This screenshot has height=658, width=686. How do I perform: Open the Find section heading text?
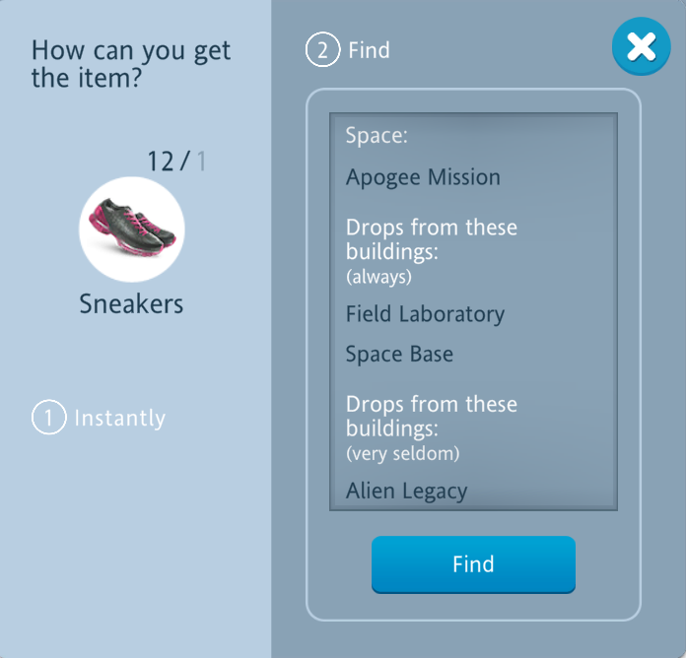tap(369, 50)
